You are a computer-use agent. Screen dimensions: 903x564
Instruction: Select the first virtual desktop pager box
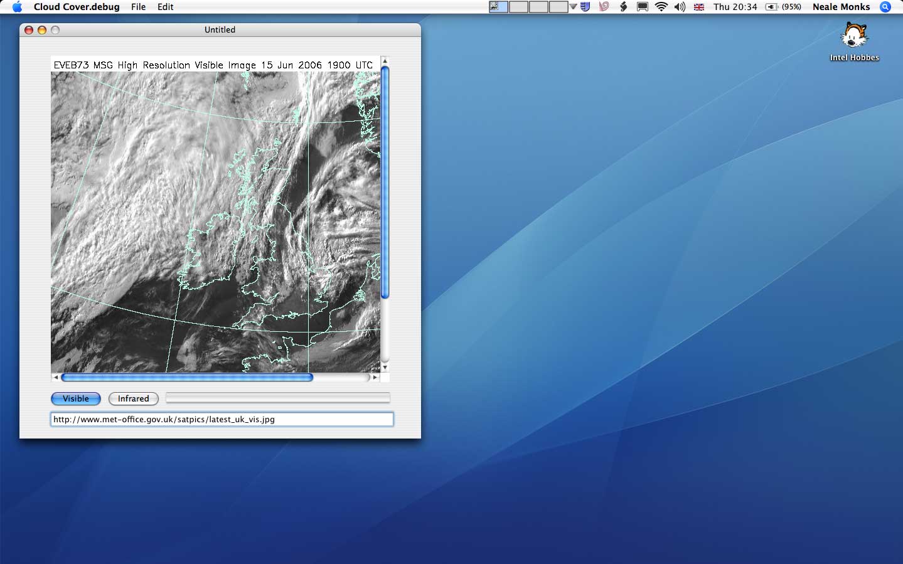[498, 7]
